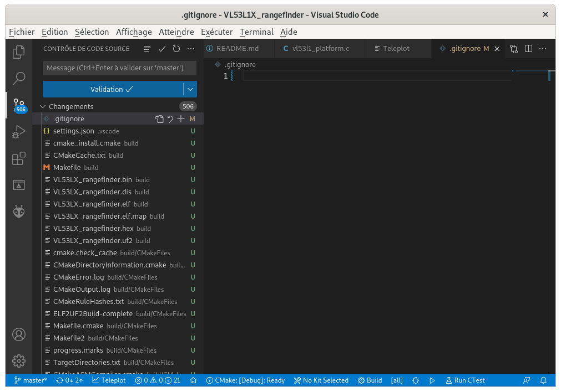Open the Validation dropdown arrow

click(190, 89)
